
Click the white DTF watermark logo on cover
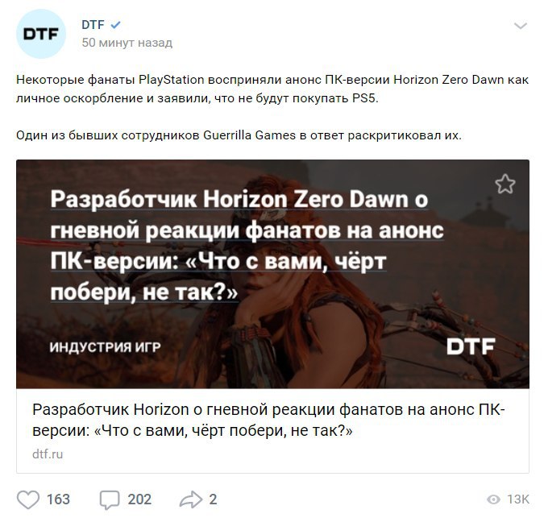point(471,346)
